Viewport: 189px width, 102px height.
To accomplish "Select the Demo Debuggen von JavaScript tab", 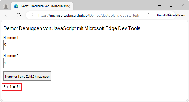I will (x=41, y=6).
